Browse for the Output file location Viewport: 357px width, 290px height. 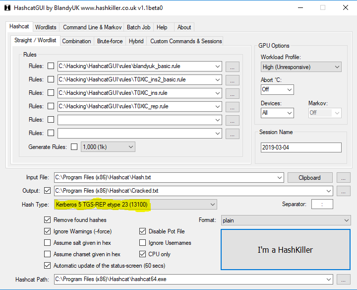point(343,191)
